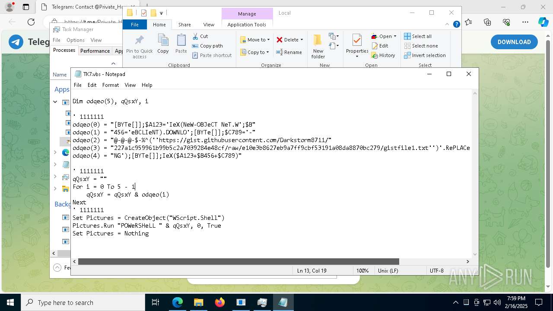Refresh the Edge browser page
Viewport: 553px width, 311px height.
[x=31, y=22]
